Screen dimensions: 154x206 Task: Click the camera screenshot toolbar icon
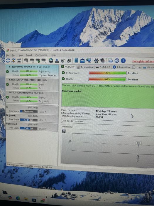click(x=111, y=61)
